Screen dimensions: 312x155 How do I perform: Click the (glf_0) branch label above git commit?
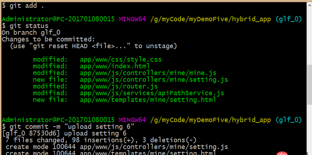[x=289, y=120]
